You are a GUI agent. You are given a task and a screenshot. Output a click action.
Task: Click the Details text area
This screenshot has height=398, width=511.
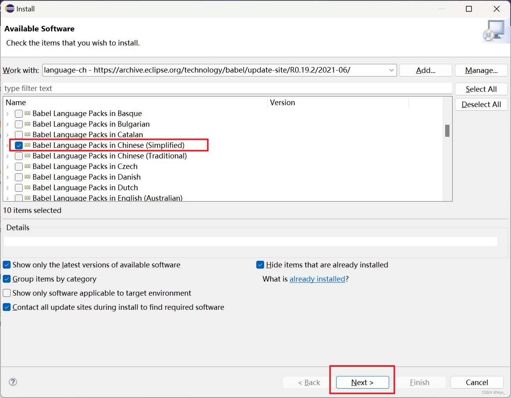pyautogui.click(x=250, y=241)
